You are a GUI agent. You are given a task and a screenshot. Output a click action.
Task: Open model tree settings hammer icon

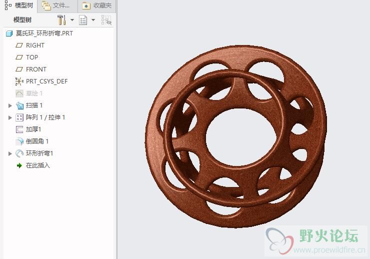61,20
